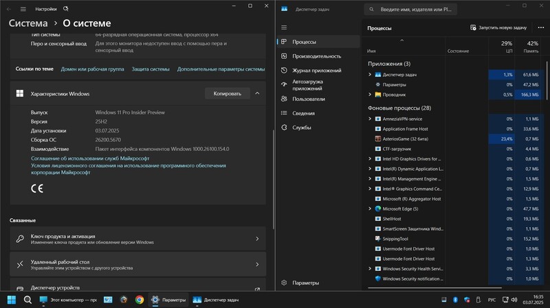Open Device Manager entry in Settings
Screen dimensions: 550x308
coord(138,285)
